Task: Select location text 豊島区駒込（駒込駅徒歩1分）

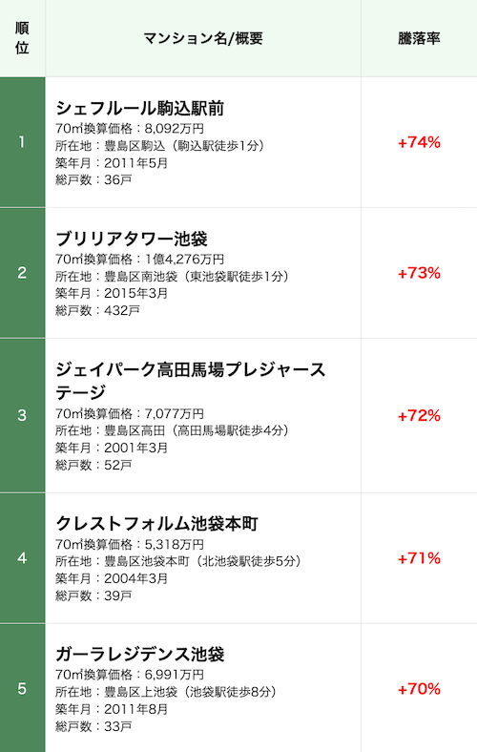Action: pyautogui.click(x=185, y=146)
